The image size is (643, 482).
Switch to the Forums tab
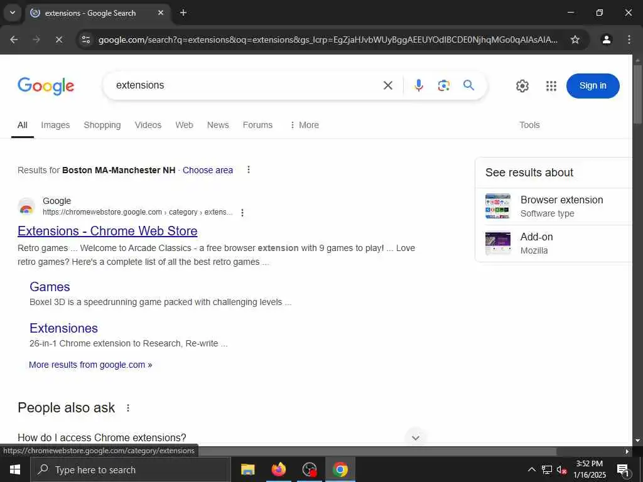(257, 125)
